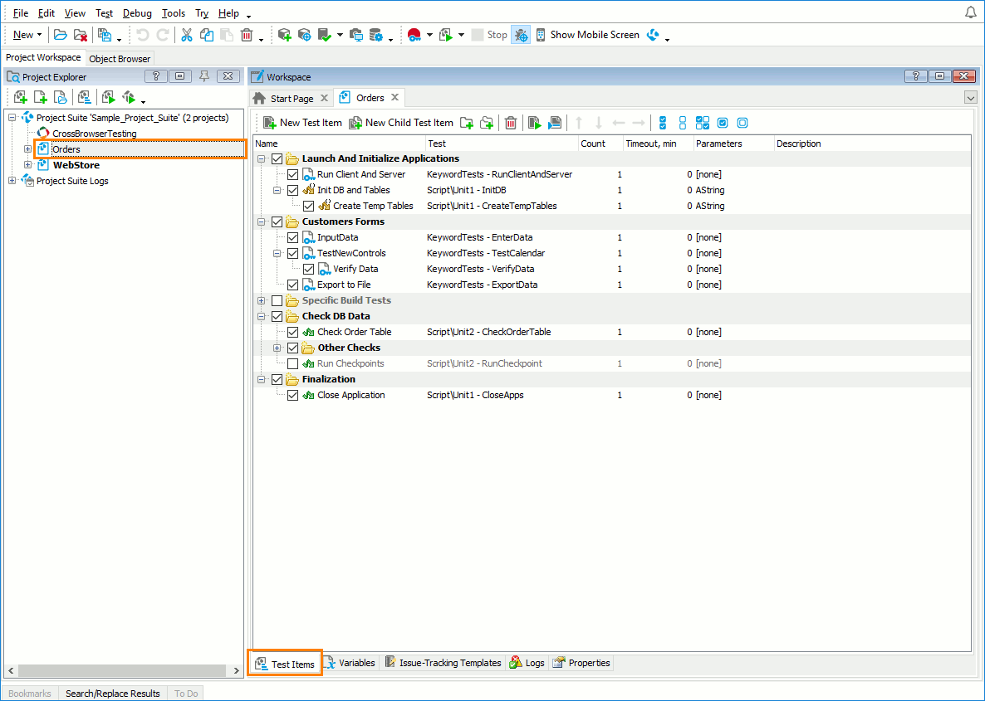Uncheck the Close Application checkbox

click(292, 396)
